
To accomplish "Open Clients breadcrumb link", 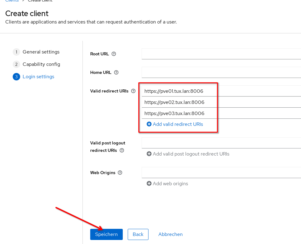I will (12, 1).
